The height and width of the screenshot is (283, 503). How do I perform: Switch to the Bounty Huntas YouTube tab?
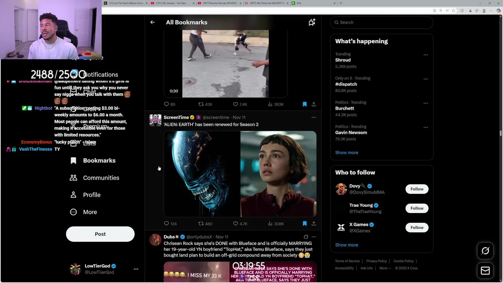pos(220,3)
